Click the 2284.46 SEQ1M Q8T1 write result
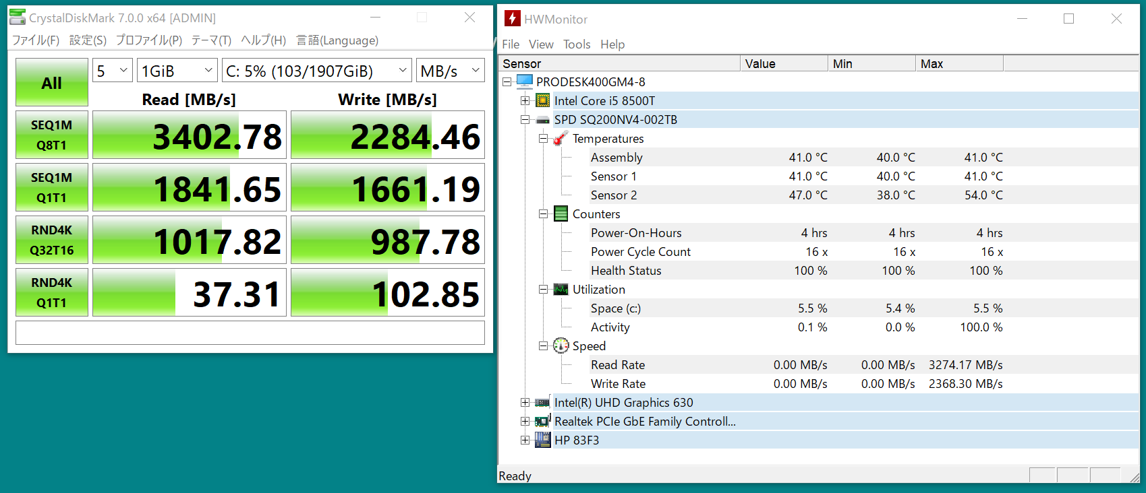 (x=388, y=135)
